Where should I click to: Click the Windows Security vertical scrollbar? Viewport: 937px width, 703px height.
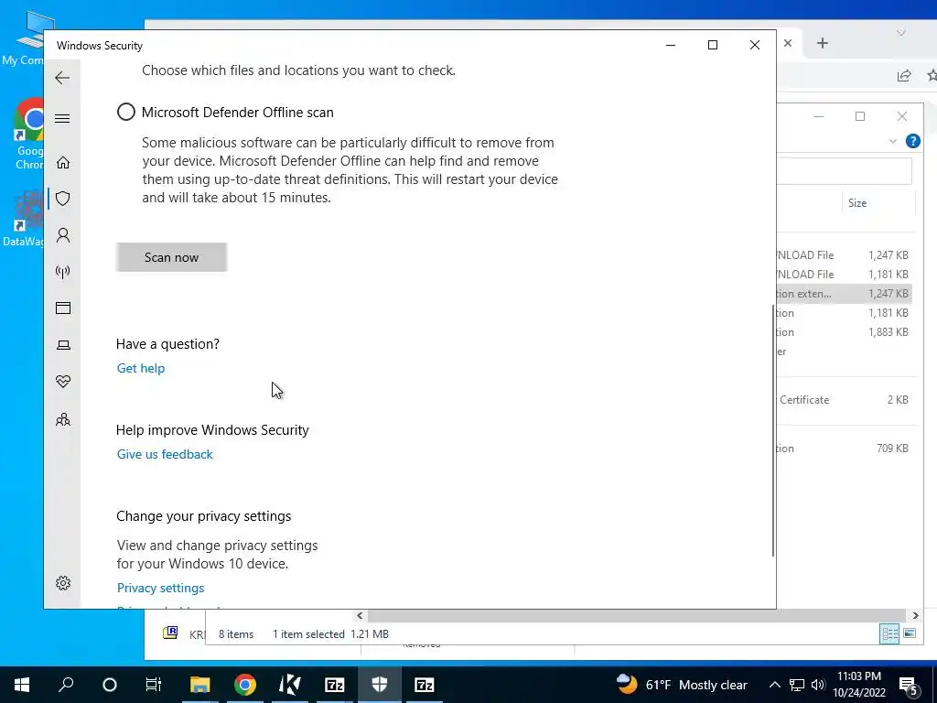[x=773, y=430]
